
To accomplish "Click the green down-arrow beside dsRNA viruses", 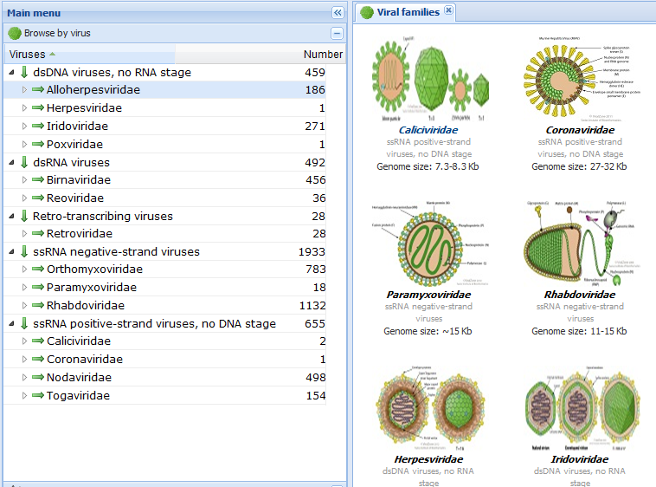I will 24,163.
